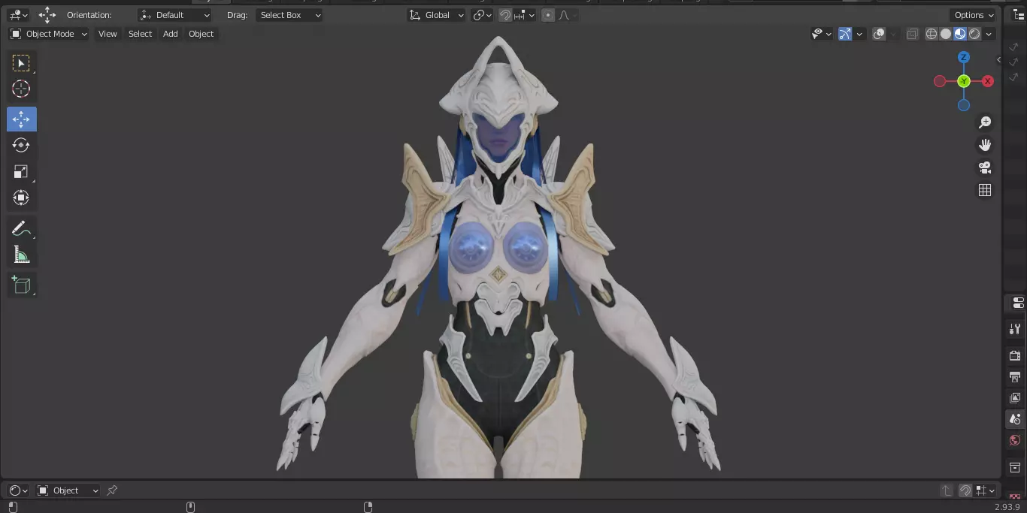This screenshot has height=513, width=1027.
Task: Click the parent node up-arrow button
Action: point(947,490)
